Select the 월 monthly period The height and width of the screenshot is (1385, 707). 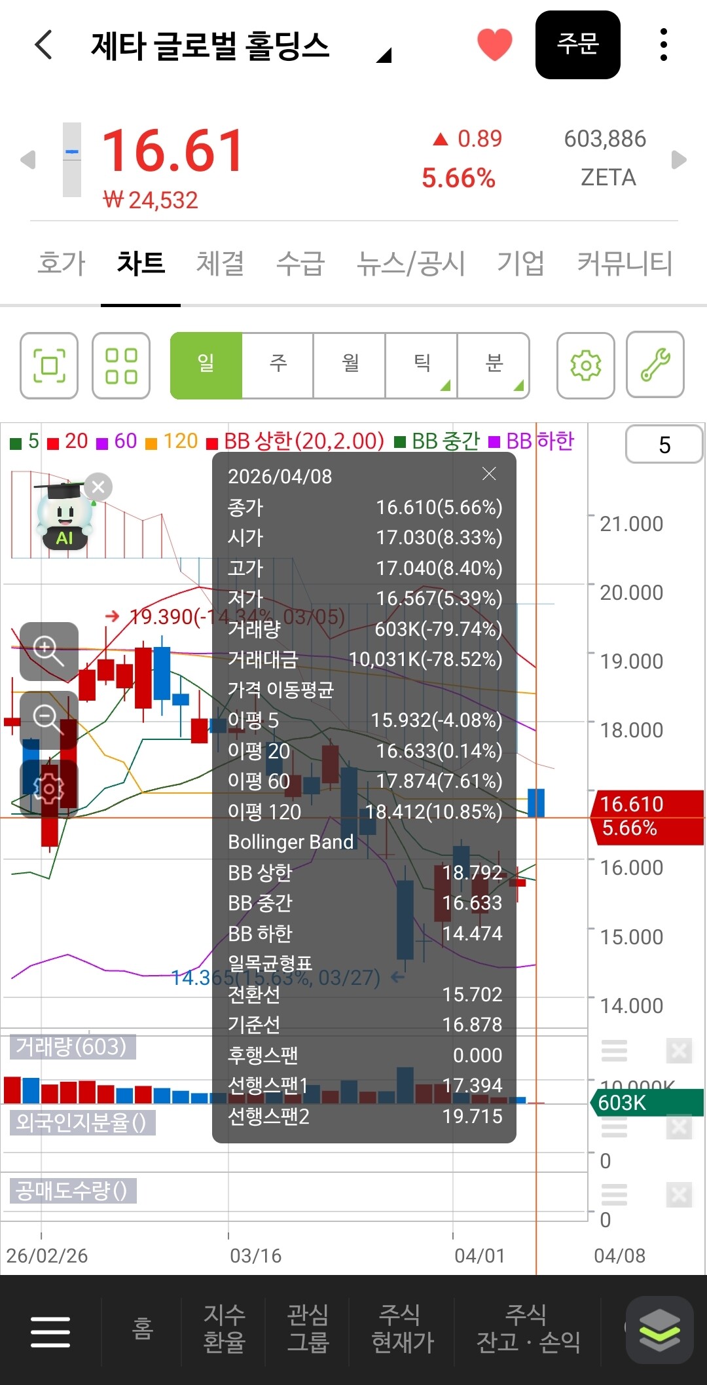(x=350, y=365)
